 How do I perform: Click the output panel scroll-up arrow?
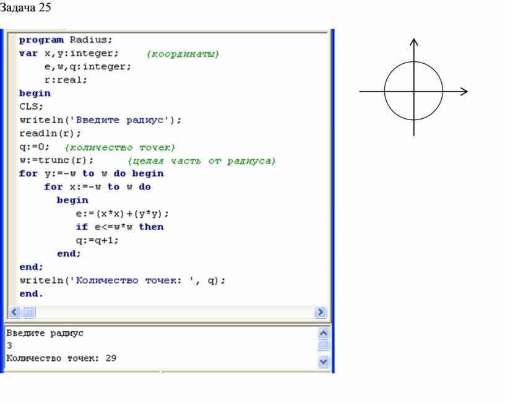pos(323,333)
